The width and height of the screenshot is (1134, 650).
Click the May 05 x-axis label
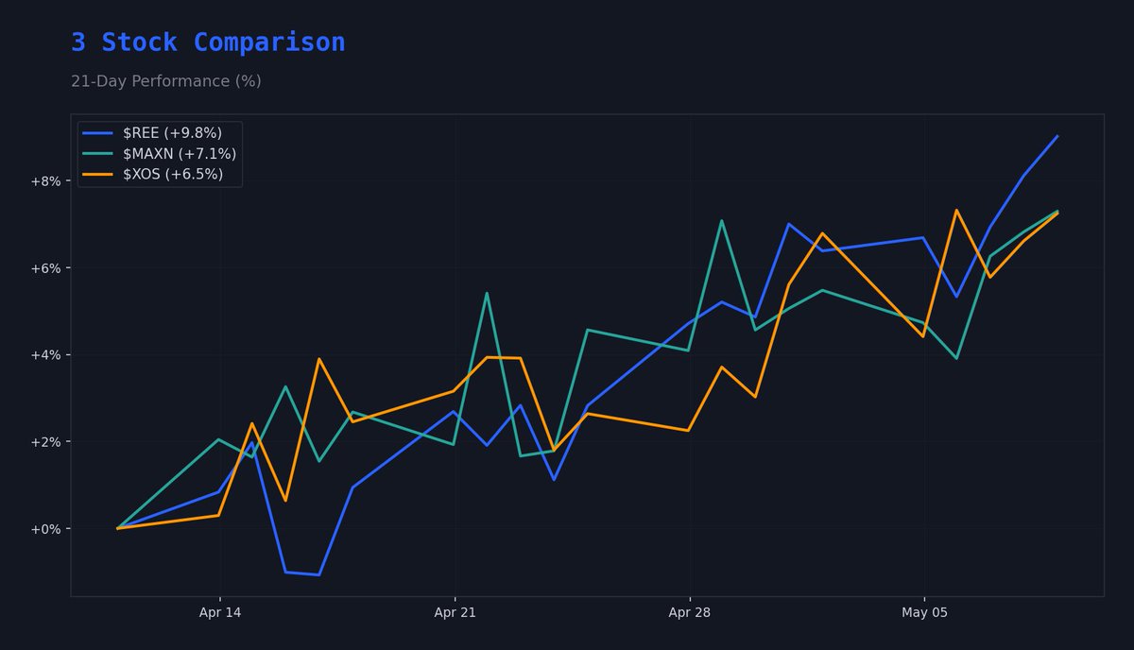pos(923,613)
